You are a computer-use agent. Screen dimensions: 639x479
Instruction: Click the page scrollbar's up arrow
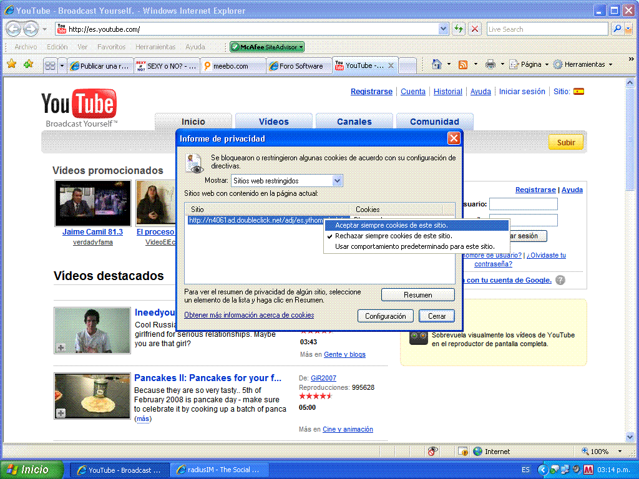630,83
